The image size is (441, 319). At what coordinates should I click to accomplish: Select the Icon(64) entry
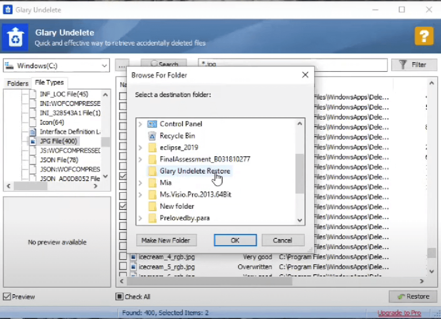(52, 122)
